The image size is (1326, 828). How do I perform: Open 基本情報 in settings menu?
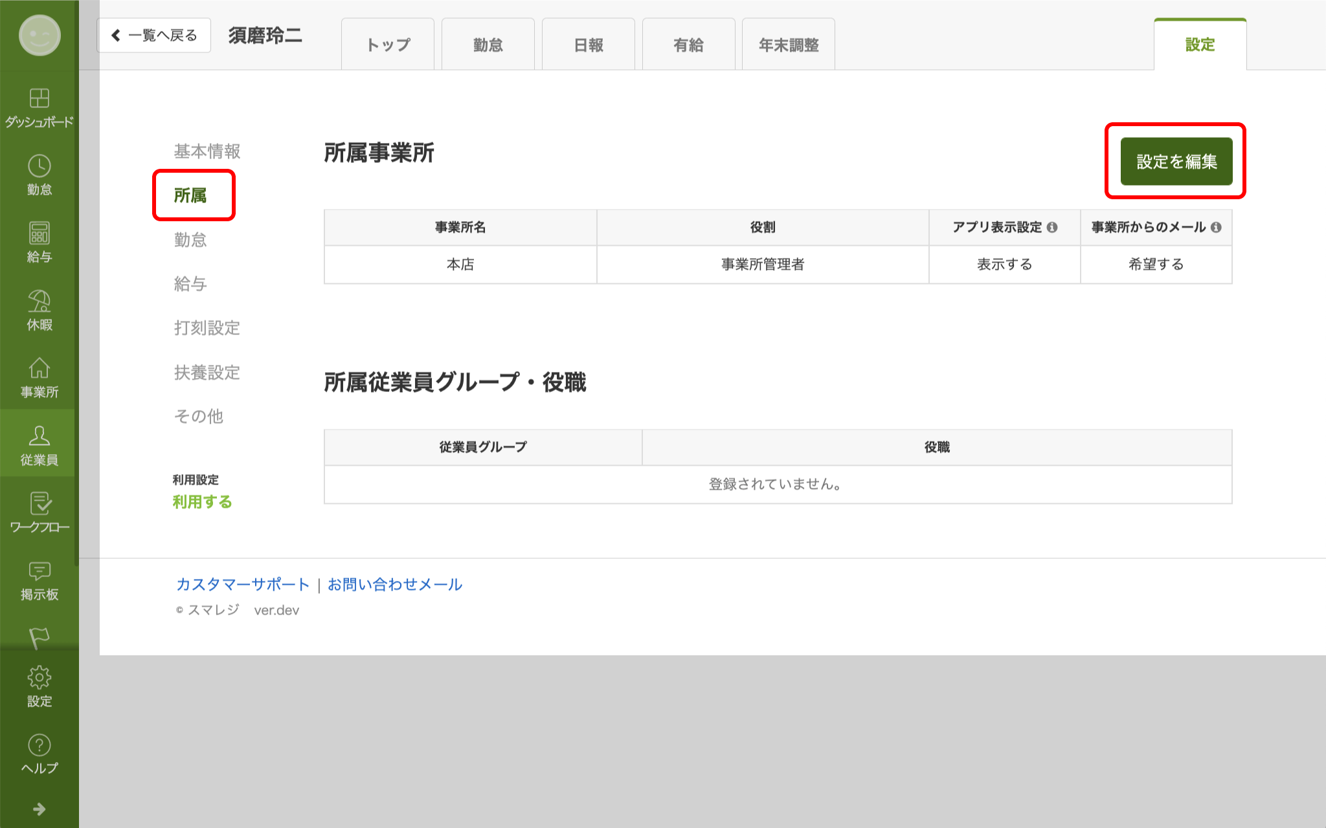pyautogui.click(x=207, y=151)
